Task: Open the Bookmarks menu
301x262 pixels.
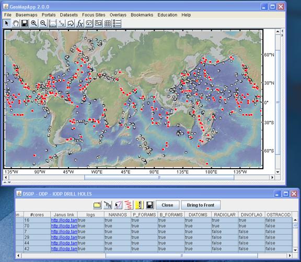Action: point(142,15)
